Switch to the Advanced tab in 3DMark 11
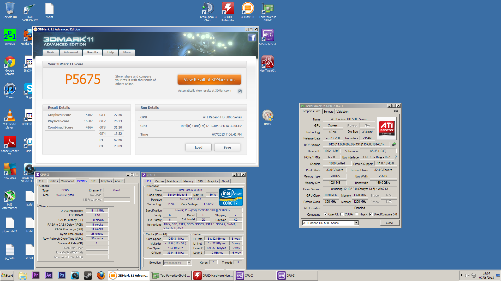 [x=71, y=53]
